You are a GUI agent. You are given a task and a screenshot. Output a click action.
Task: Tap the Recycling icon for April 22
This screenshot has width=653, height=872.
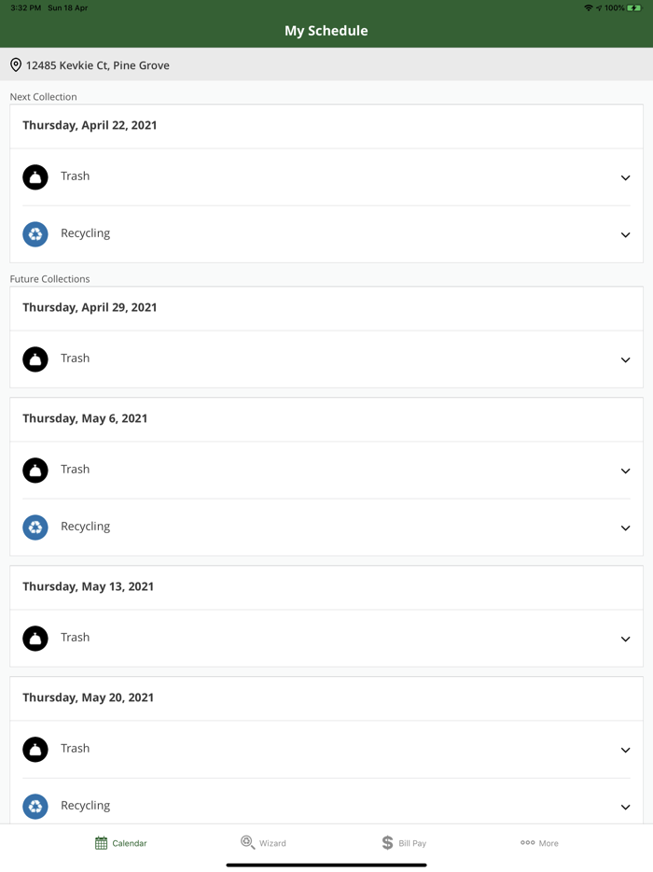(x=35, y=234)
